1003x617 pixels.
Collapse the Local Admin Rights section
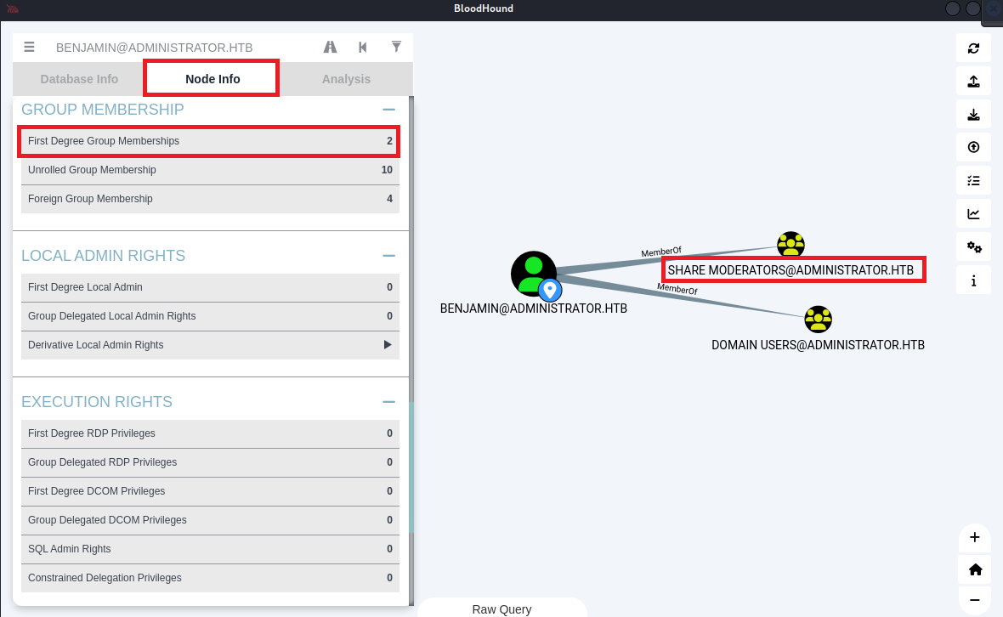(388, 256)
